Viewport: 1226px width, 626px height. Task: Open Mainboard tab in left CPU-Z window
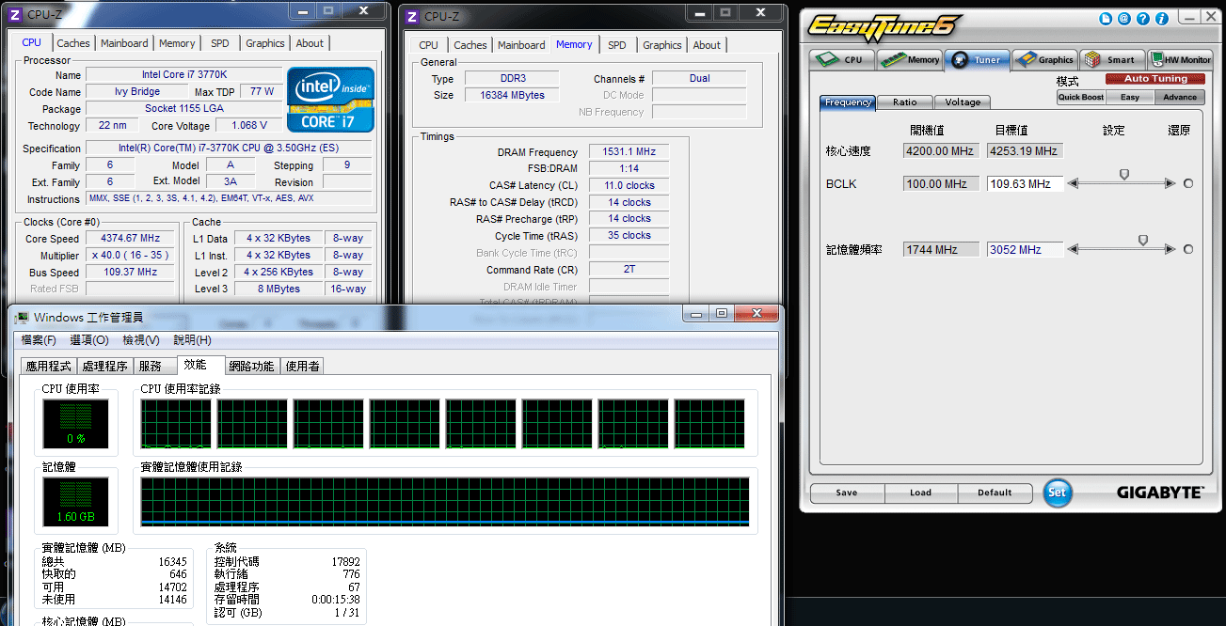point(124,43)
